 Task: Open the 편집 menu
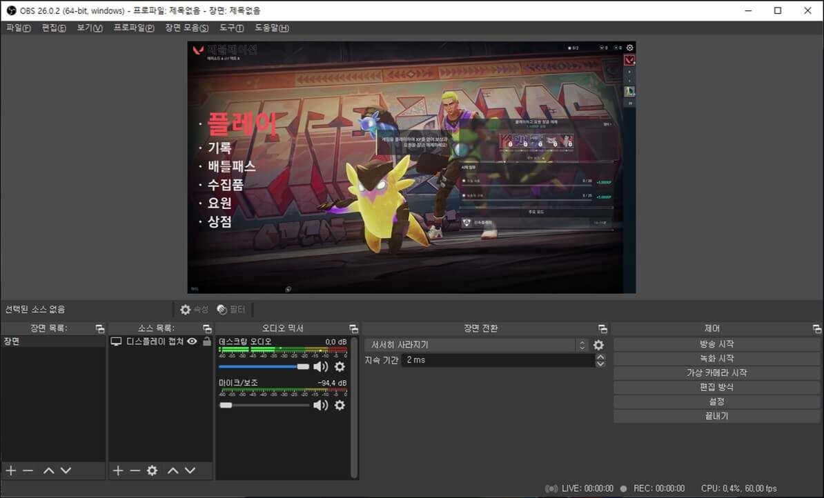pyautogui.click(x=54, y=28)
